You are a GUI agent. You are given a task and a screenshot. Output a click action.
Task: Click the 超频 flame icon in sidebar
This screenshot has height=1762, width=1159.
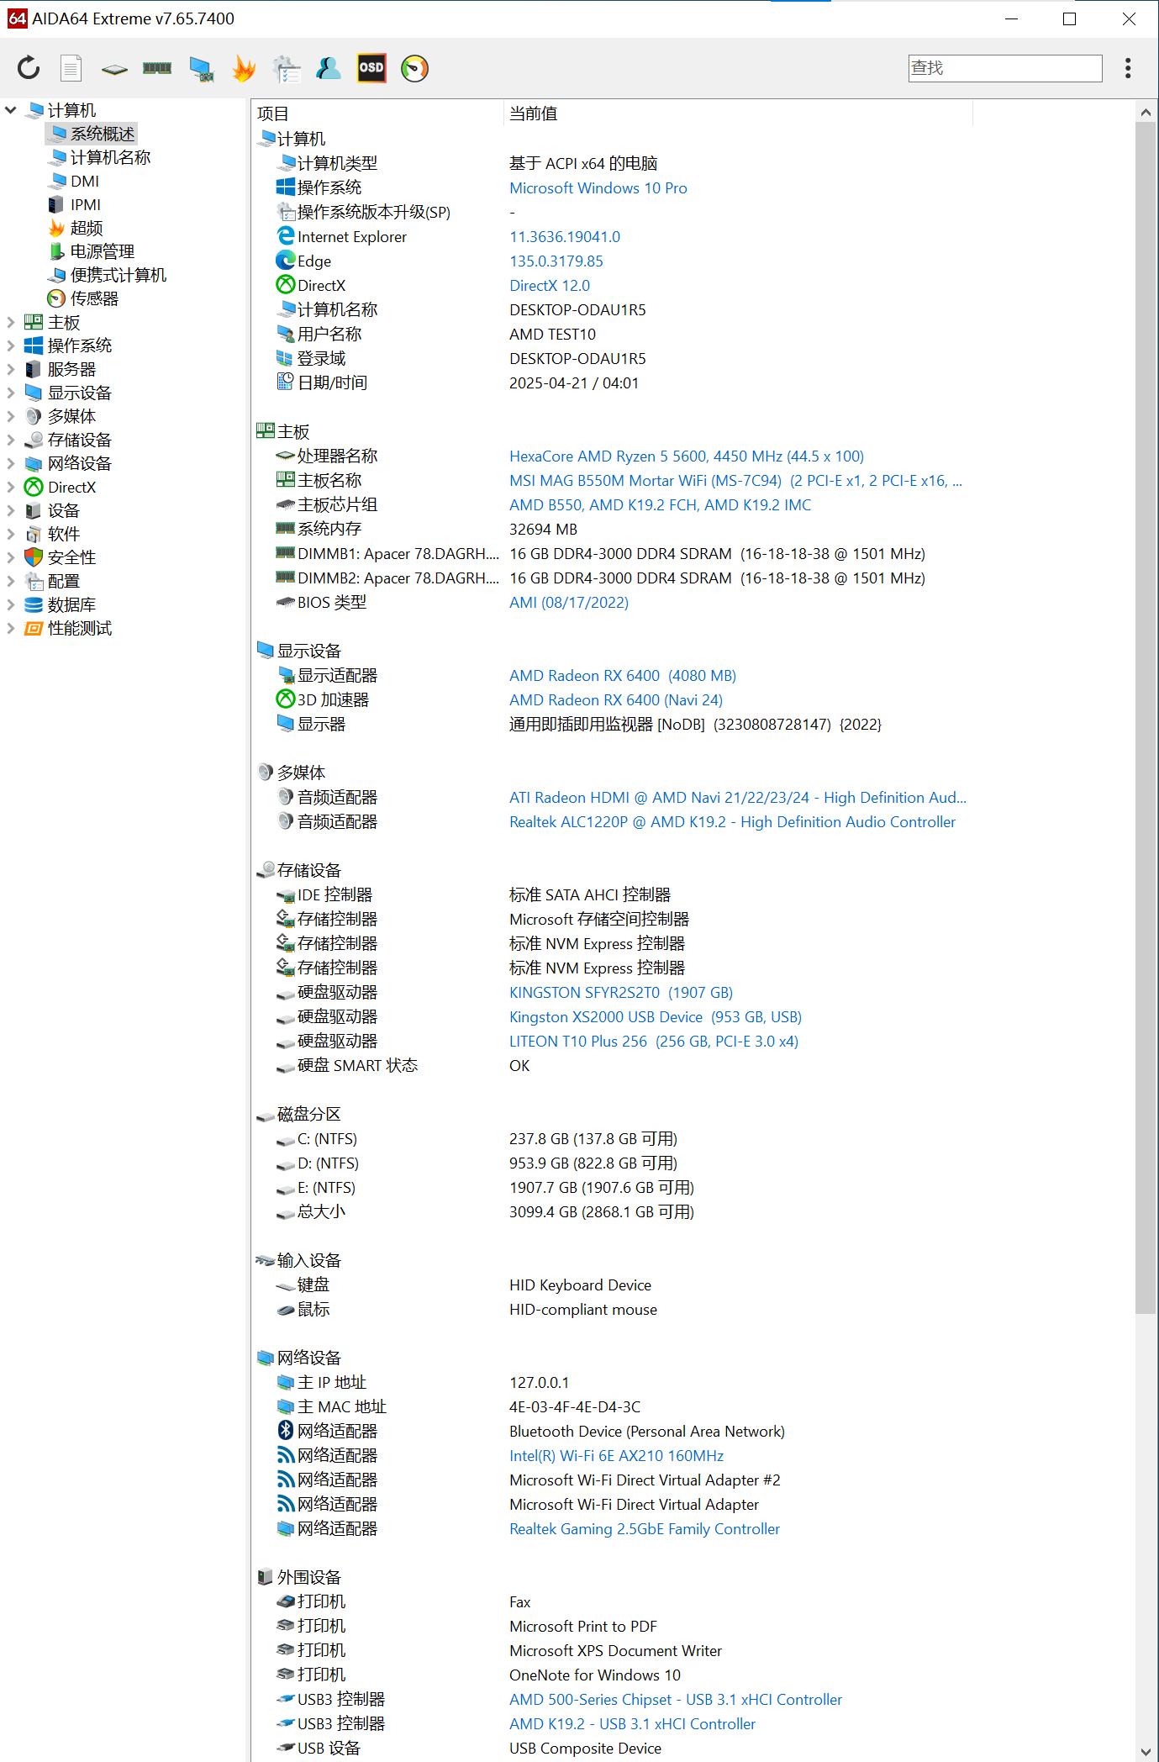click(56, 228)
